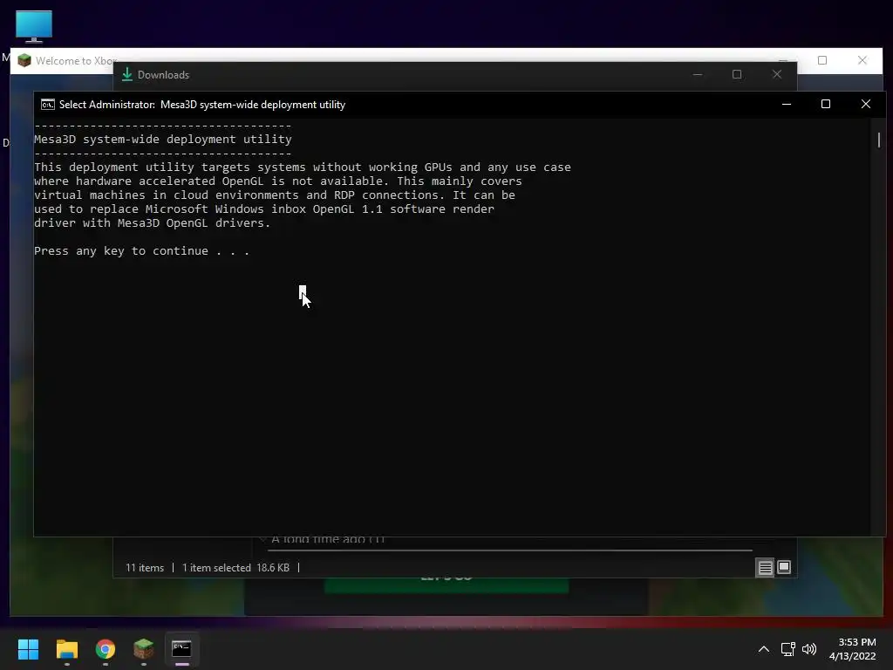This screenshot has width=893, height=670.
Task: Click the 'Mesa3D system-wide deployment utility' heading text
Action: (163, 140)
